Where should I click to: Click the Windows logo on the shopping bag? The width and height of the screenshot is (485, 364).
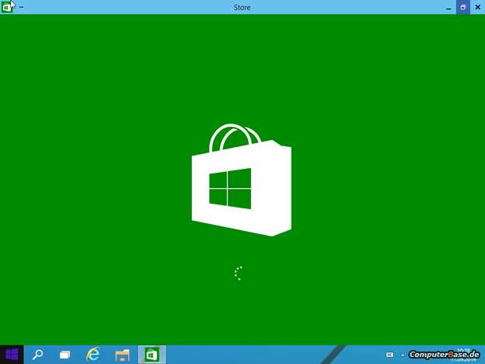tap(229, 189)
